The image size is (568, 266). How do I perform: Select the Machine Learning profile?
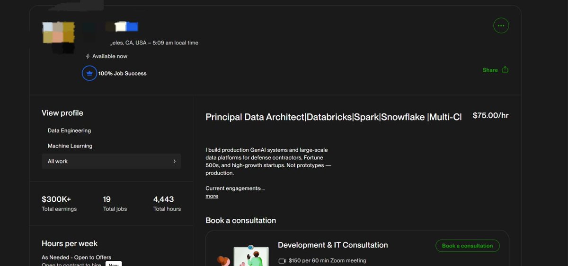click(x=70, y=146)
